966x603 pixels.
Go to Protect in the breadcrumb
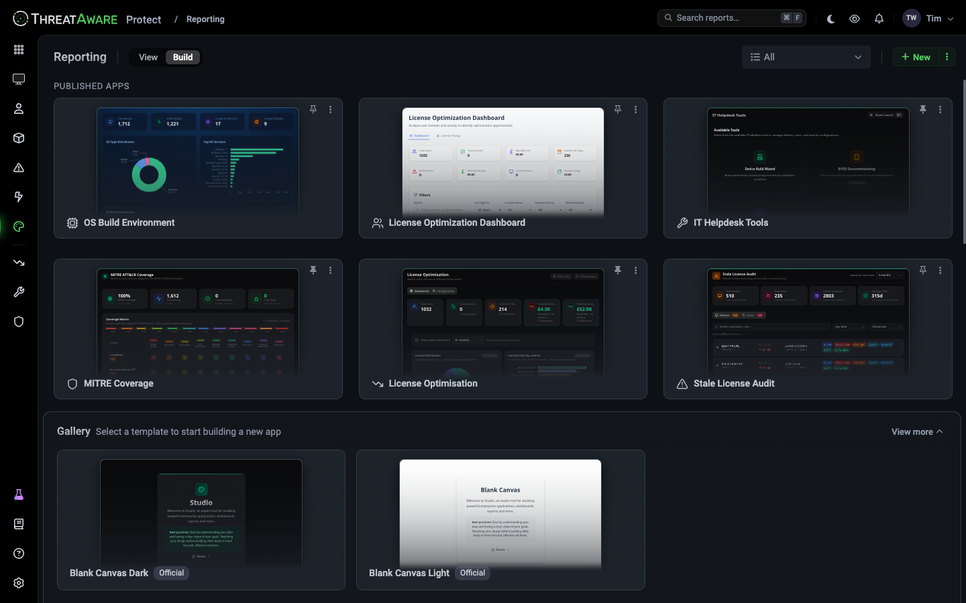(144, 19)
